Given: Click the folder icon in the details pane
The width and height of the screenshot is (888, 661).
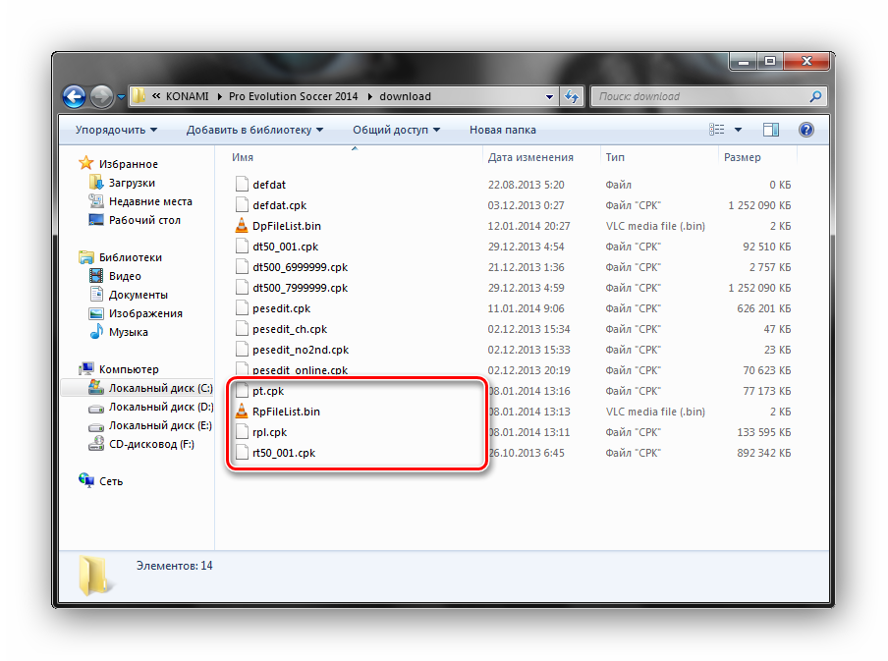Looking at the screenshot, I should (x=94, y=576).
